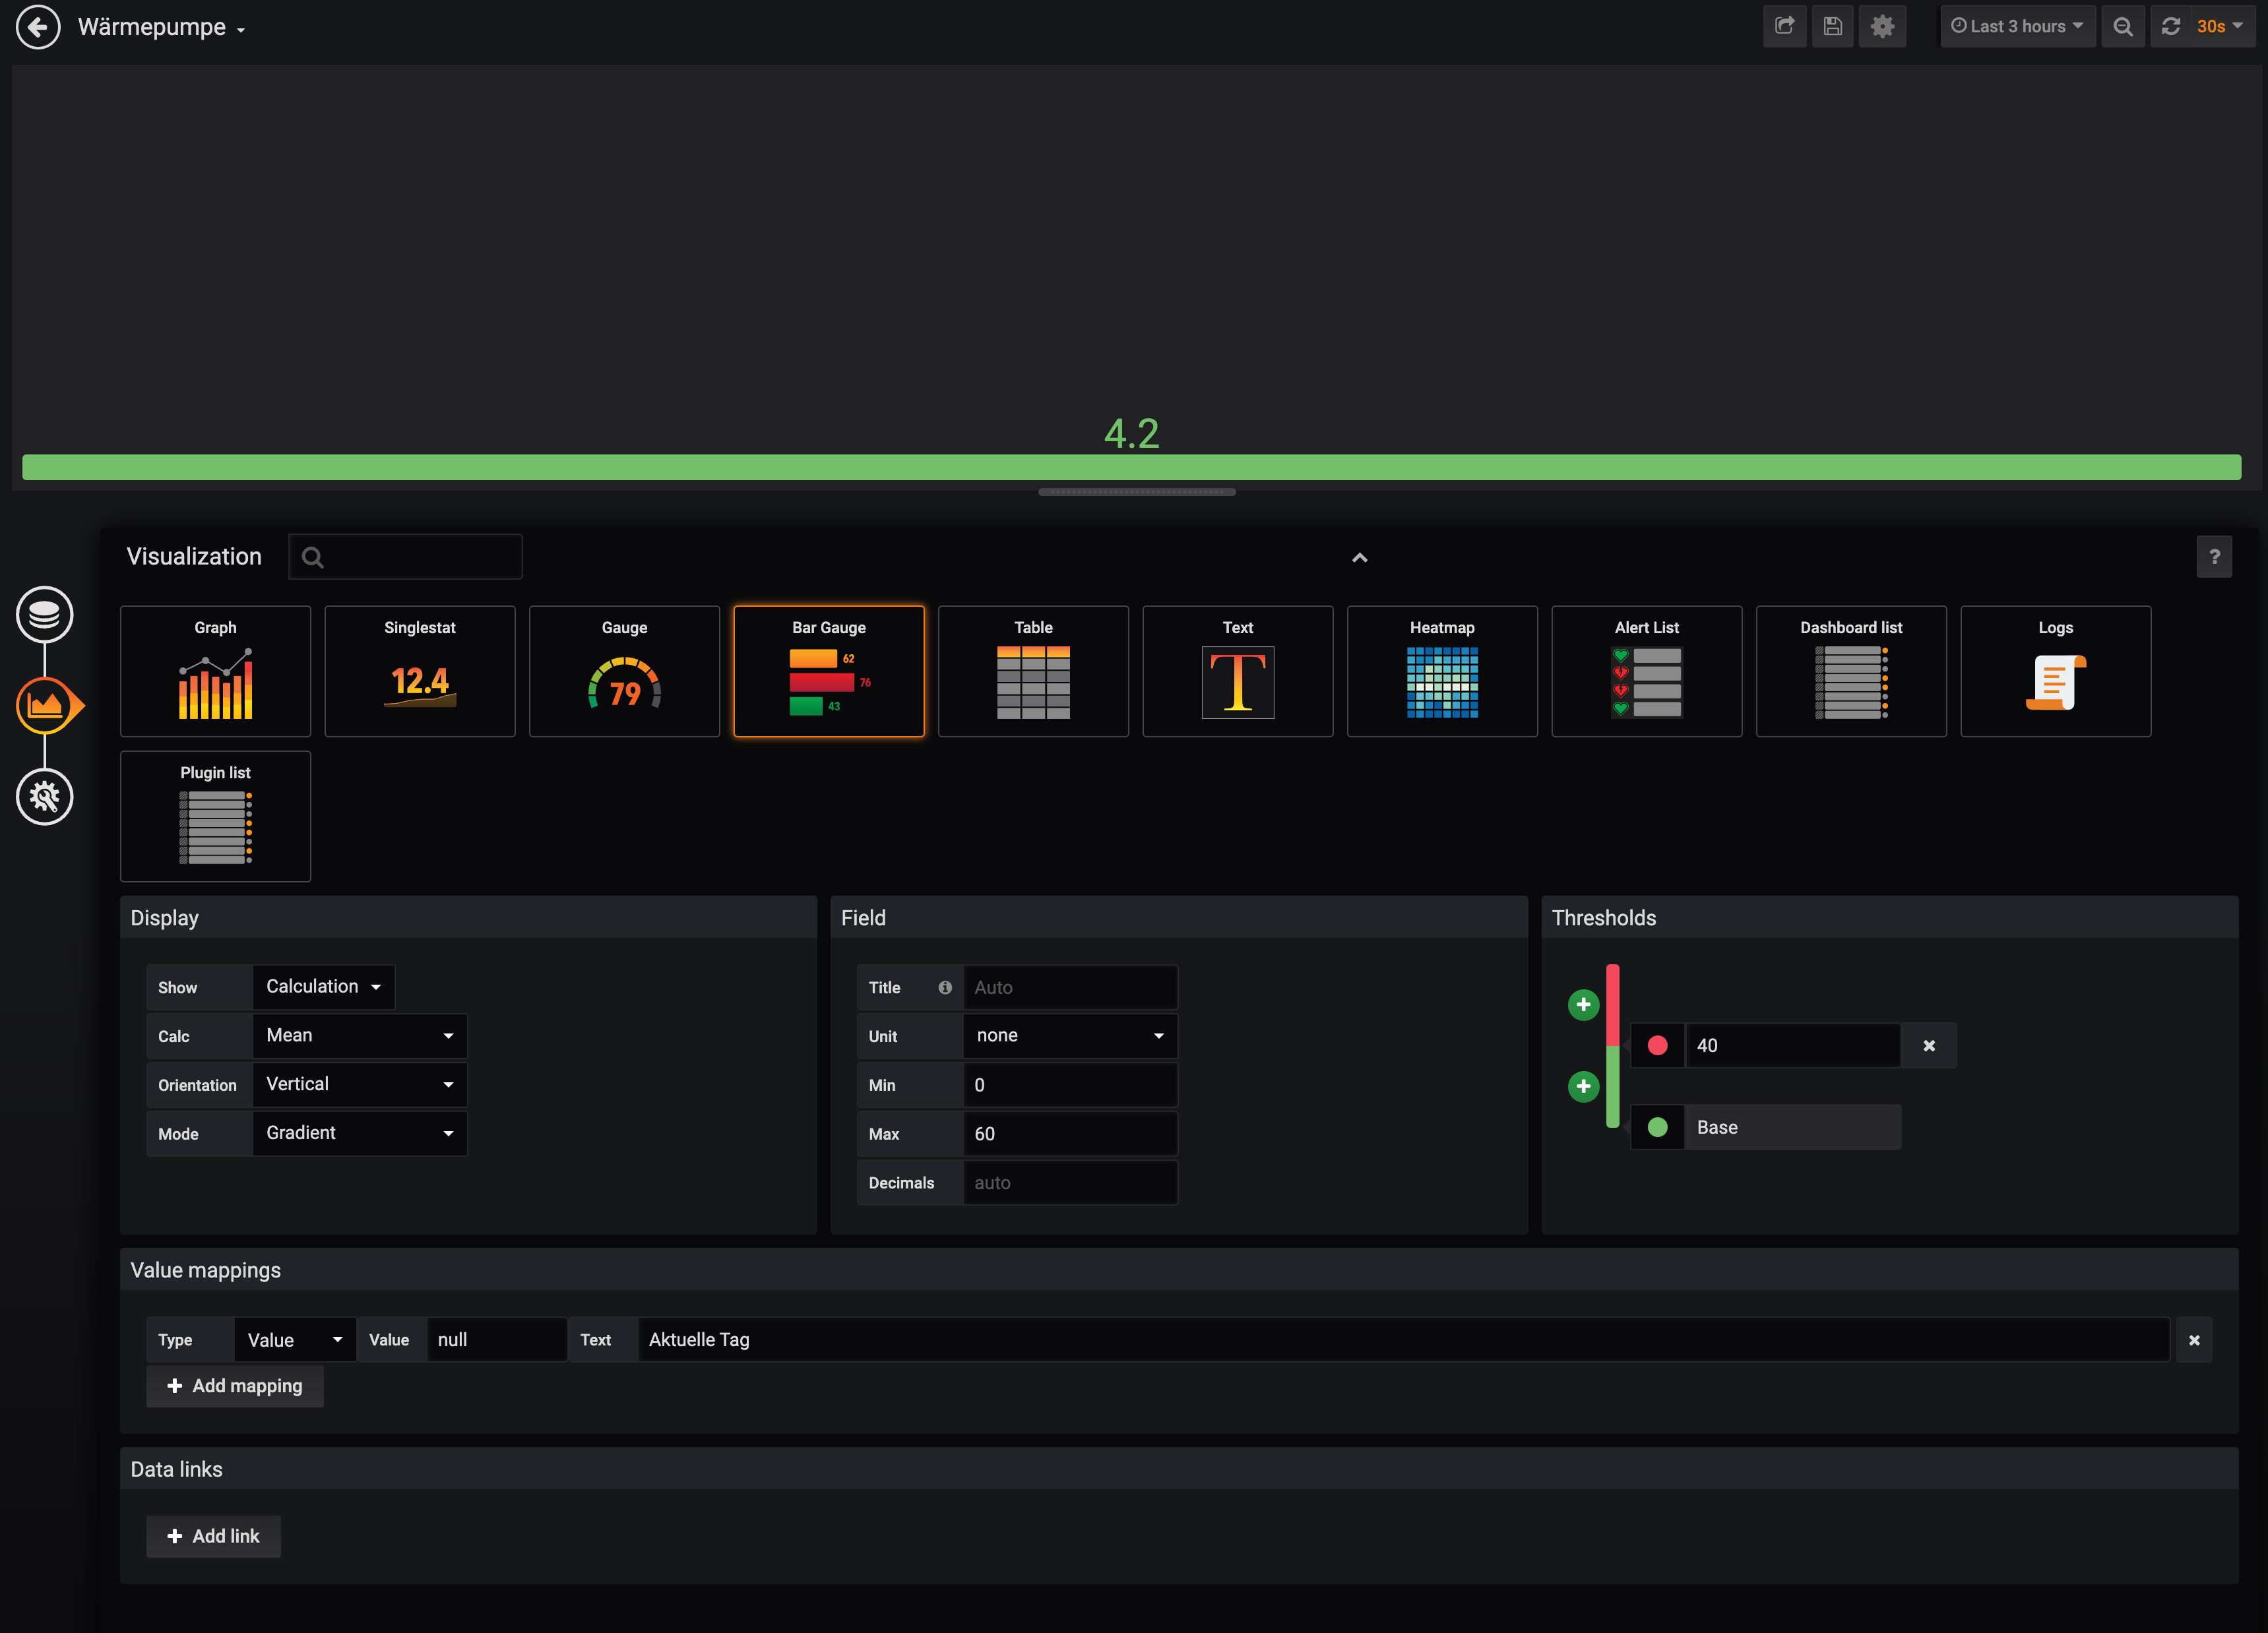Viewport: 2268px width, 1633px height.
Task: Click the refresh dashboard icon
Action: 2170,27
